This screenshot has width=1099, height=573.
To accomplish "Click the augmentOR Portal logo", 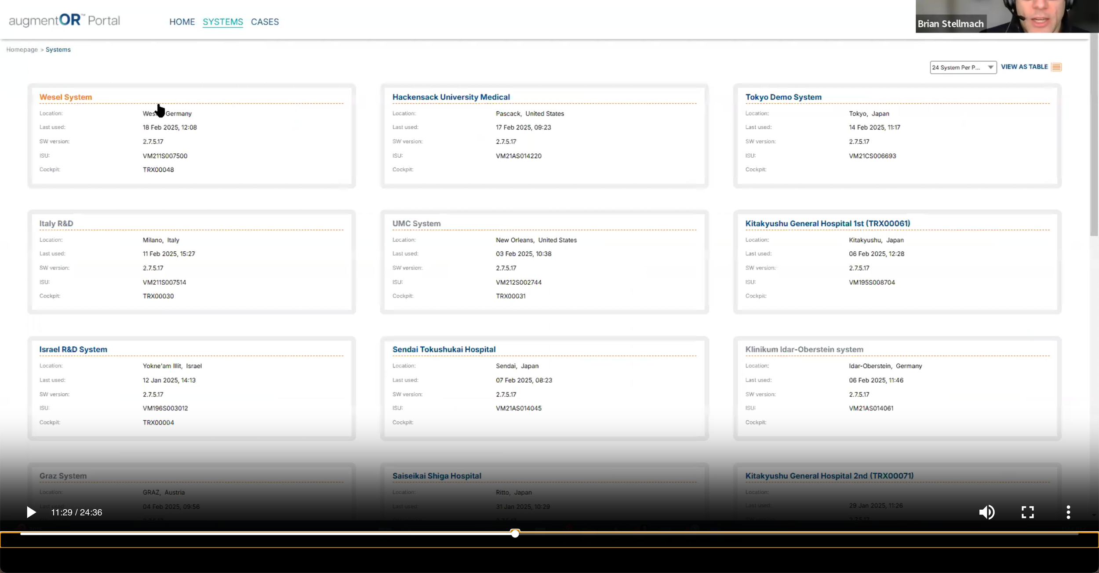I will coord(64,20).
